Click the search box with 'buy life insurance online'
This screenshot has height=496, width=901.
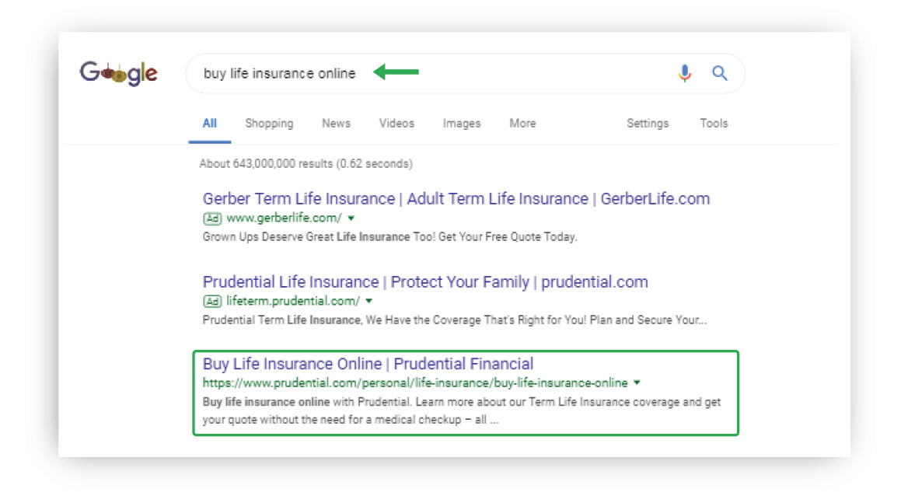click(x=466, y=74)
